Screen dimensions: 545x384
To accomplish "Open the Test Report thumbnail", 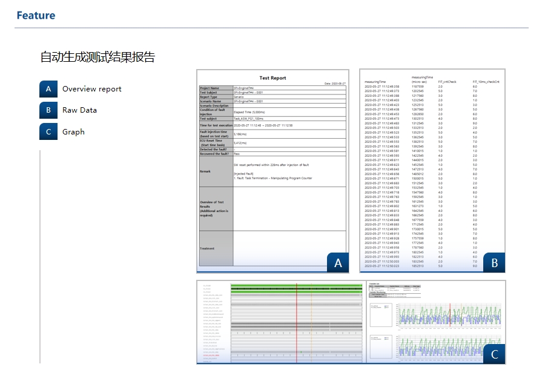I will click(272, 171).
